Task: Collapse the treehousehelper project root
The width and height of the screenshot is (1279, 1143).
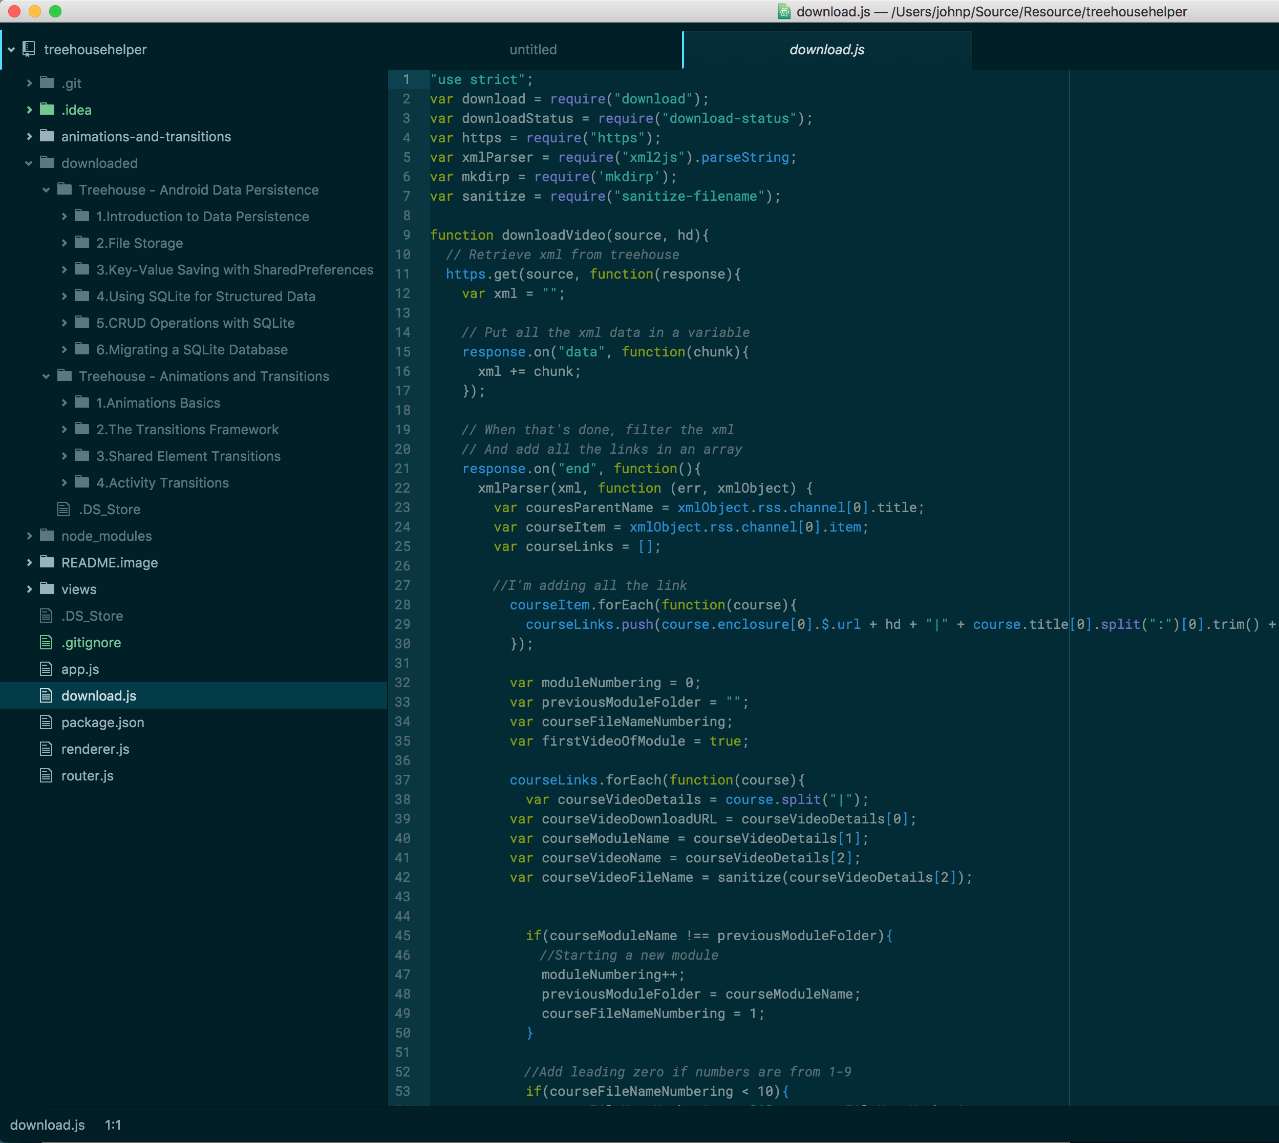Action: pyautogui.click(x=11, y=49)
